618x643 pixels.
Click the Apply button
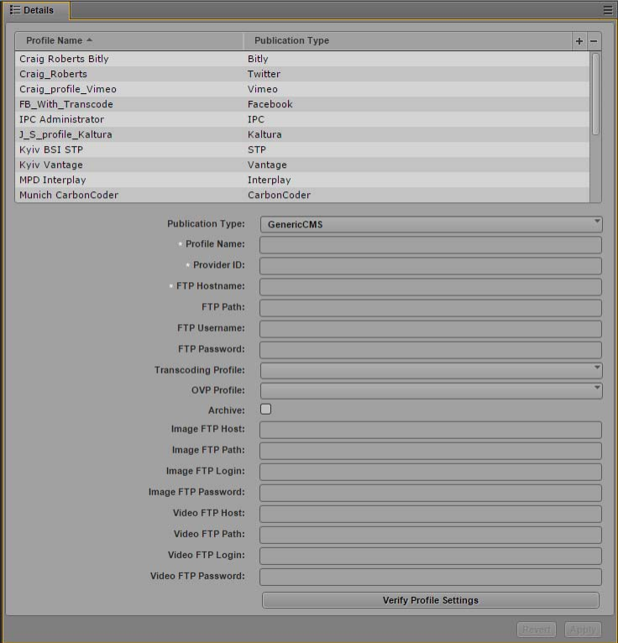583,630
